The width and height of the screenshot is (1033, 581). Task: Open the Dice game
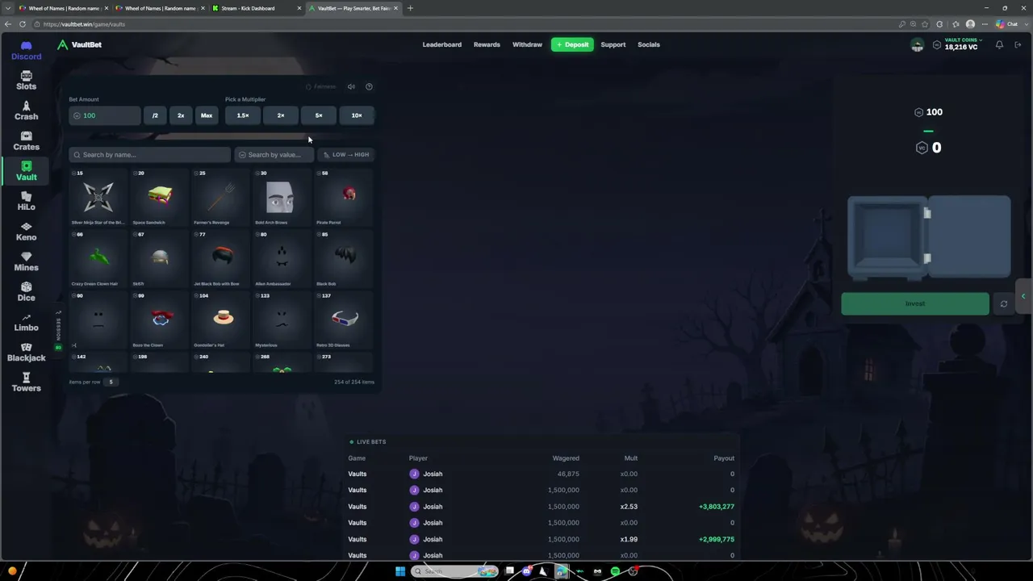26,291
